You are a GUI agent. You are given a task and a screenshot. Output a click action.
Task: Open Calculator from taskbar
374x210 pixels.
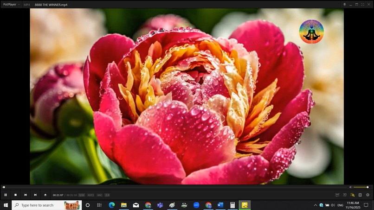[232, 205]
